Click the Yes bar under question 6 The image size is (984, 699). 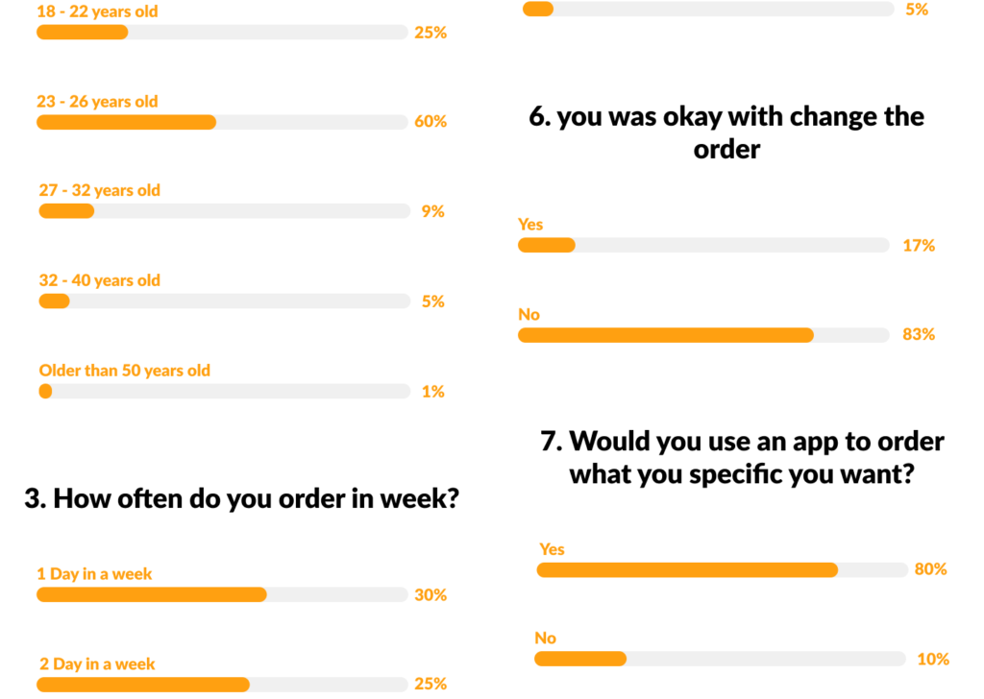[703, 246]
